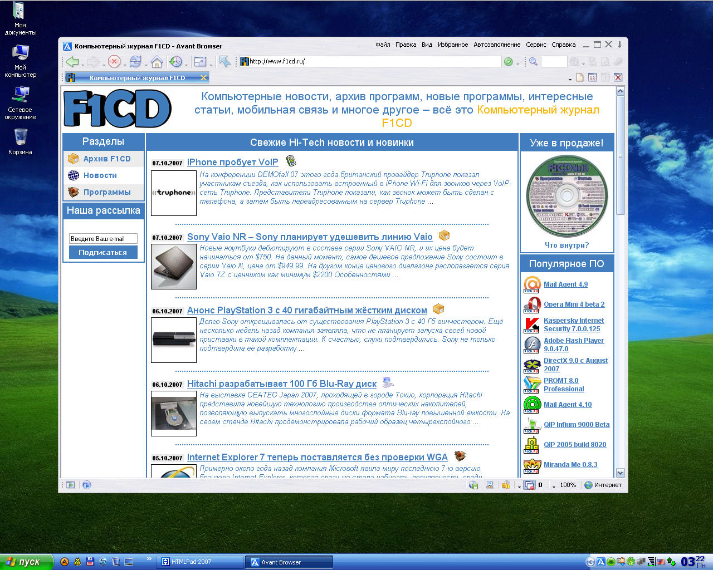
Task: Expand the address bar Go dropdown arrow
Action: tap(517, 63)
